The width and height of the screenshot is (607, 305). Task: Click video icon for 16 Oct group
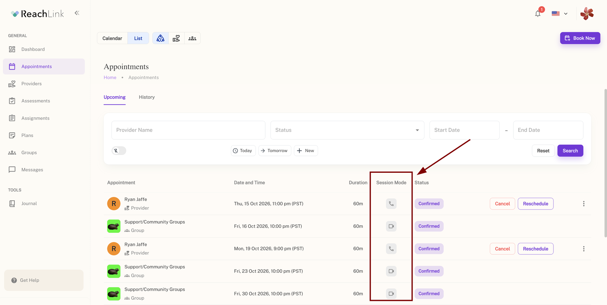pos(391,226)
